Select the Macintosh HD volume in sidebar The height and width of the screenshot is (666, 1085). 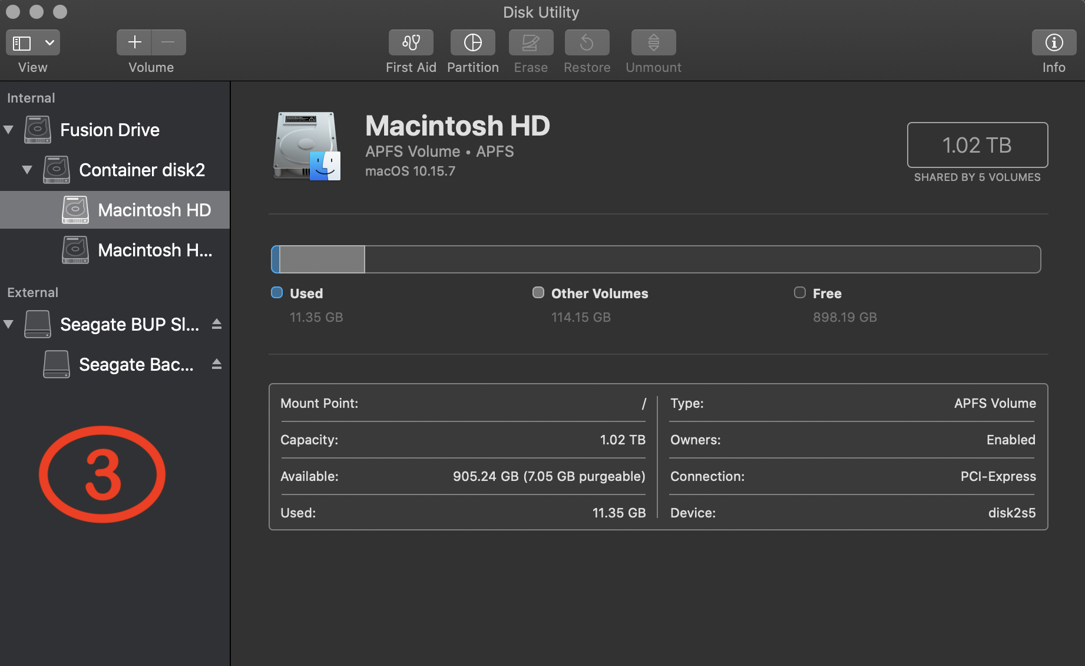(x=115, y=210)
